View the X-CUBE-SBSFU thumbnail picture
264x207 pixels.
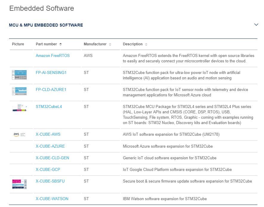pos(19,184)
